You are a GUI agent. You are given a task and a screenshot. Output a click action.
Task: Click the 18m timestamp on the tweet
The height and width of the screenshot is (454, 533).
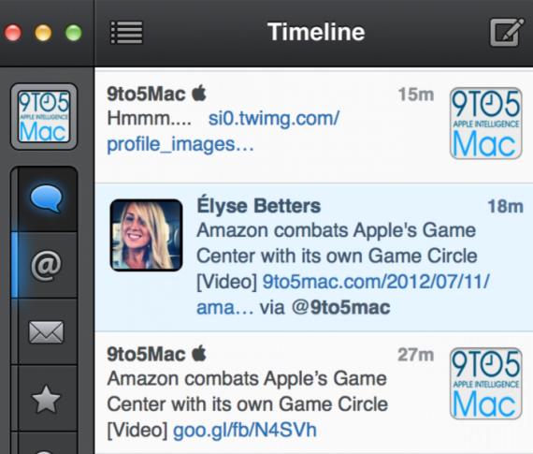tap(506, 206)
